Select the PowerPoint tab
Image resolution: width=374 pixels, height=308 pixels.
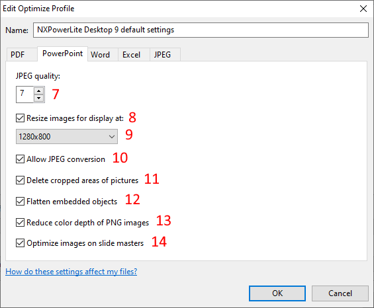[x=62, y=54]
